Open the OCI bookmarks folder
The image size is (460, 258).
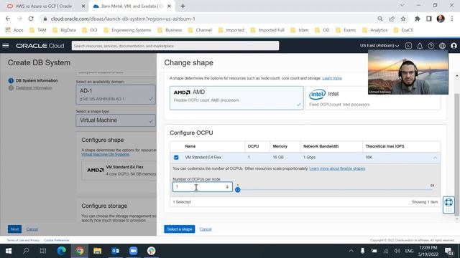click(x=90, y=30)
